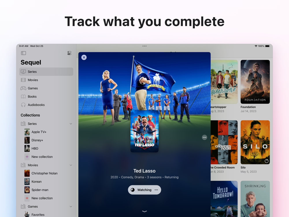Open the ellipsis menu beside Ted Lasso poster

(x=204, y=137)
